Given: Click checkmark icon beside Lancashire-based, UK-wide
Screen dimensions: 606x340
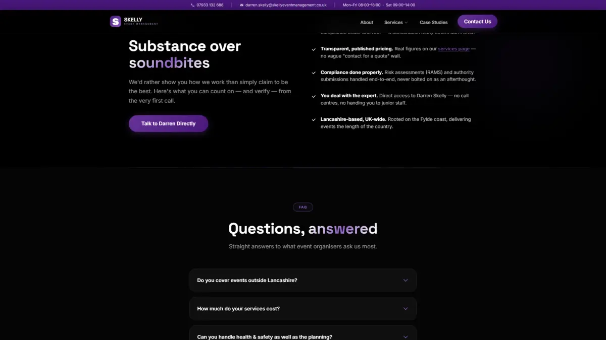Looking at the screenshot, I should [314, 120].
